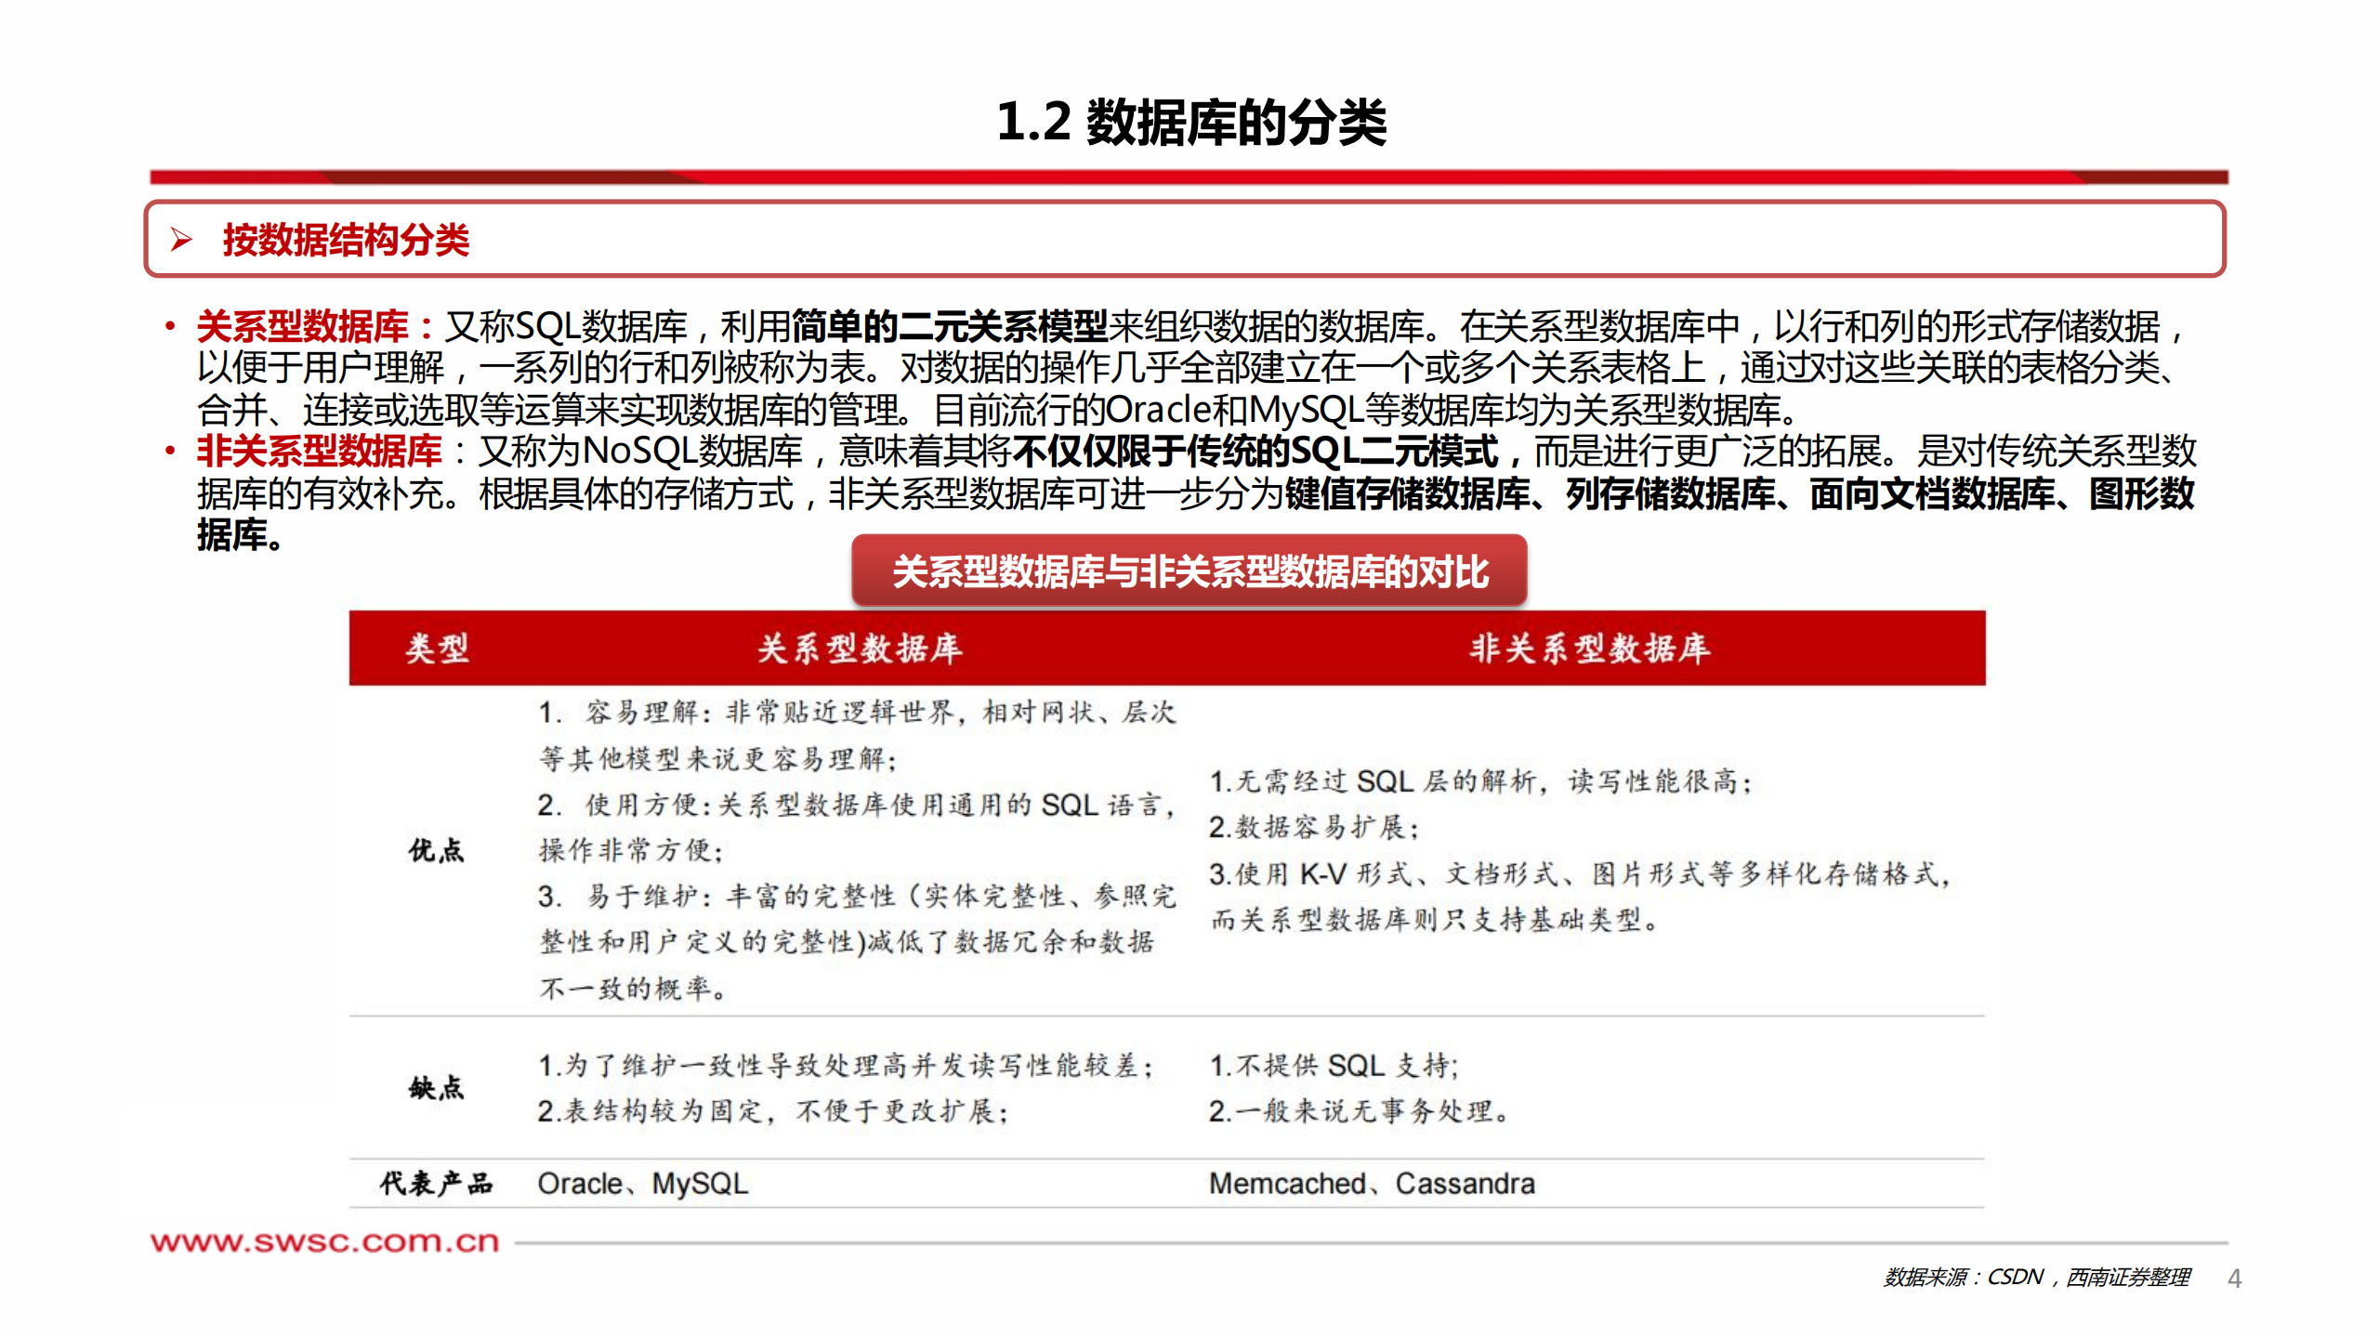Click the arrow bullet before 按数据结构分类
This screenshot has height=1338, width=2379.
182,240
